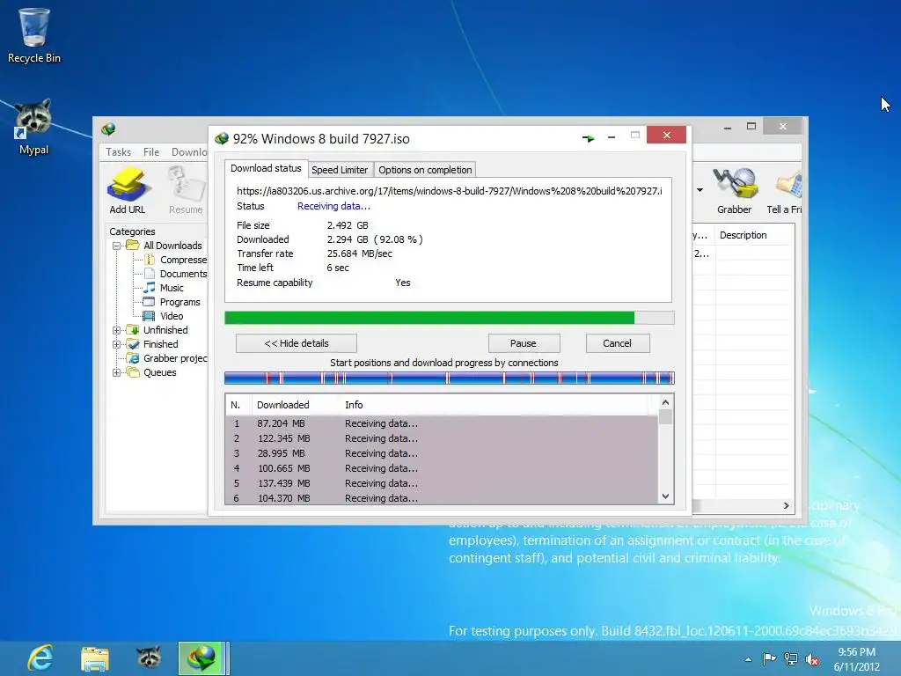Viewport: 901px width, 676px height.
Task: Open the Tasks menu
Action: click(119, 152)
